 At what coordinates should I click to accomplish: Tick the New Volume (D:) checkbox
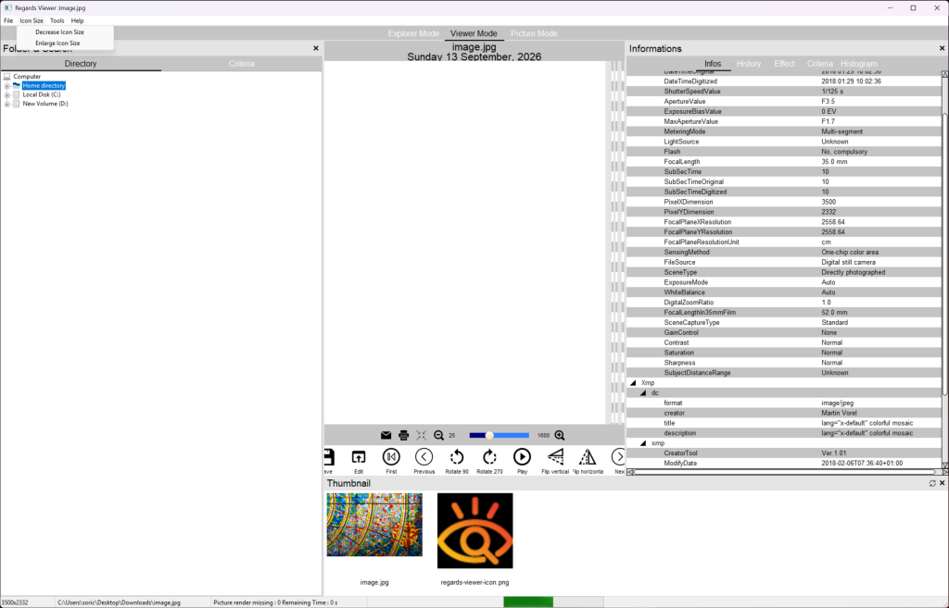tap(17, 104)
